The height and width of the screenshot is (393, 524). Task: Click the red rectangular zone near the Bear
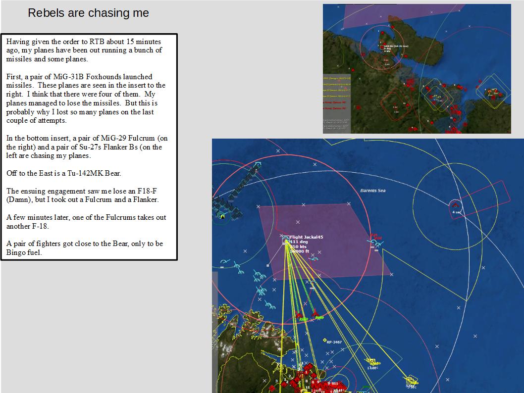[479, 199]
